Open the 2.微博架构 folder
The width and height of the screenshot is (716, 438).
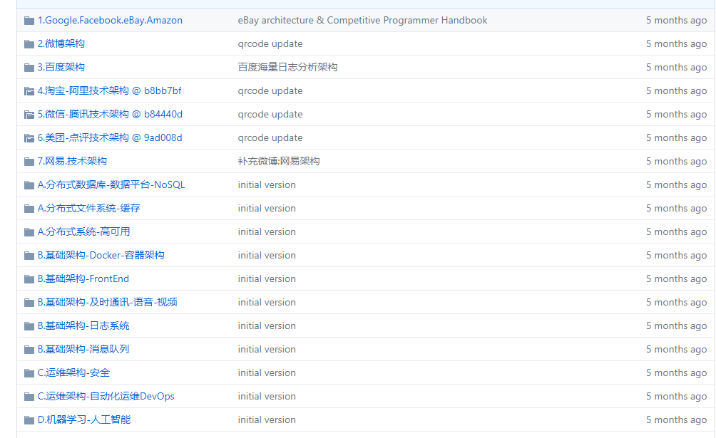coord(61,44)
